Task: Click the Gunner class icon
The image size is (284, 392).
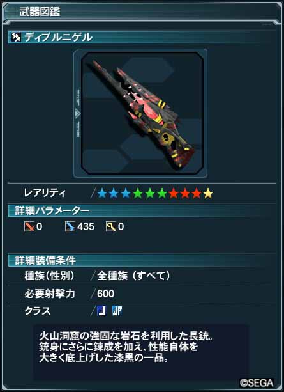Action: 117,311
